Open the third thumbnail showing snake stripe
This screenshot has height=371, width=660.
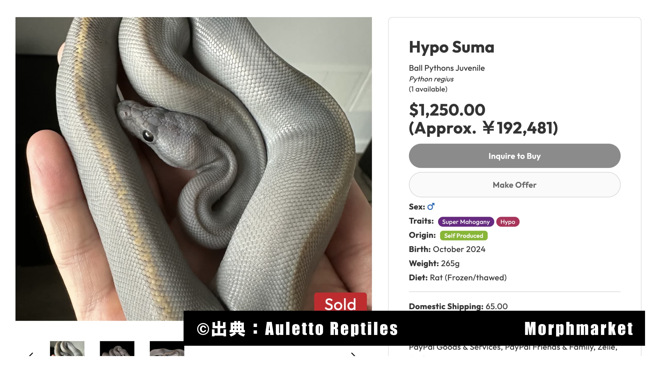167,348
